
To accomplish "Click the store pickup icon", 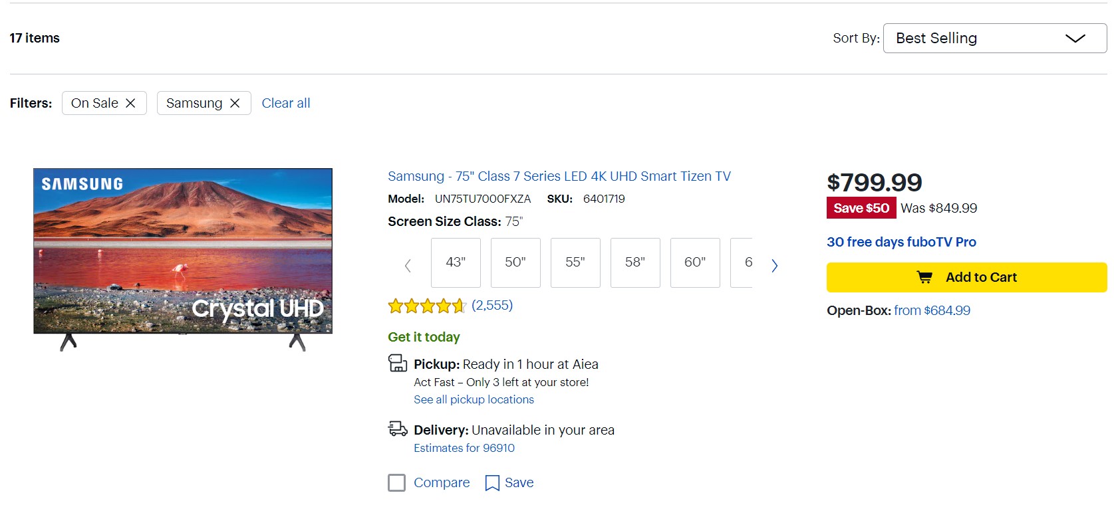I will 398,364.
